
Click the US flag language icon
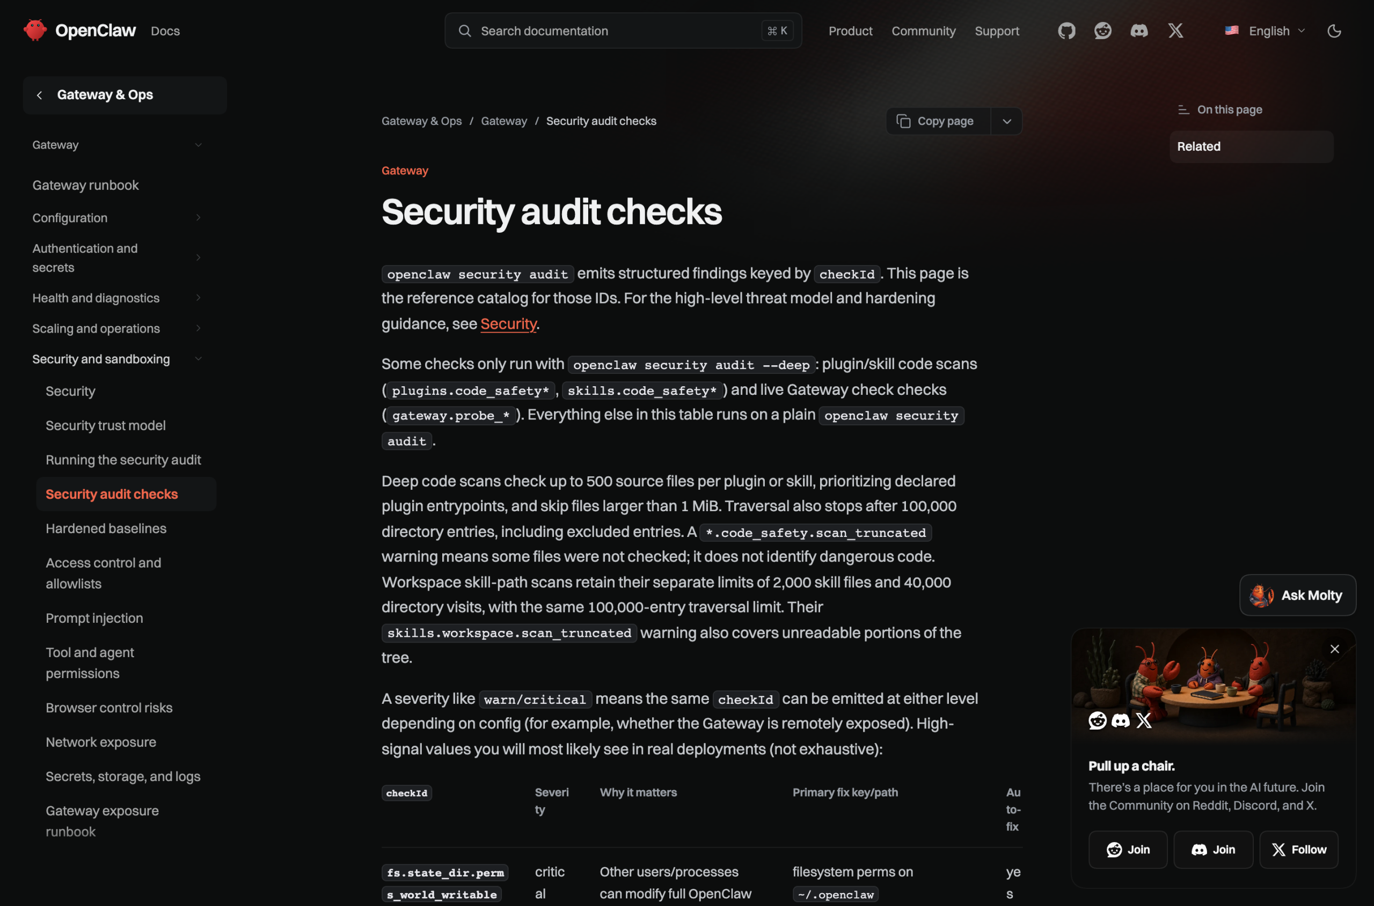pyautogui.click(x=1232, y=31)
